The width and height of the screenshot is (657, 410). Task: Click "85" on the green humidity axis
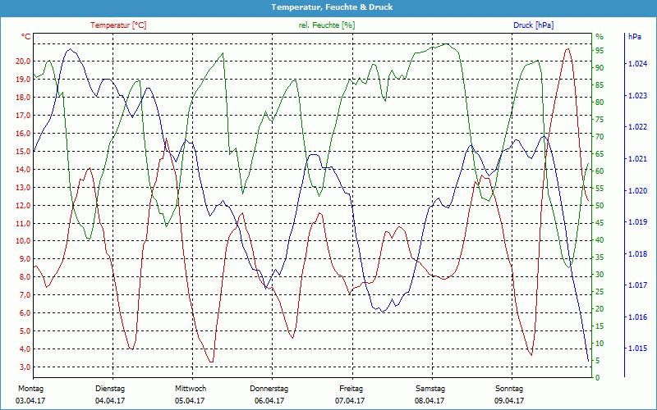coord(600,85)
